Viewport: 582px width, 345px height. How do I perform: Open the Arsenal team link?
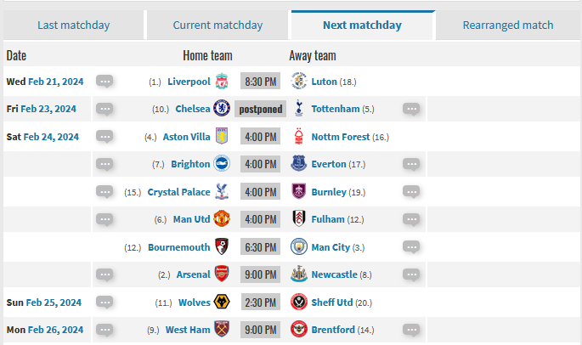pos(194,274)
